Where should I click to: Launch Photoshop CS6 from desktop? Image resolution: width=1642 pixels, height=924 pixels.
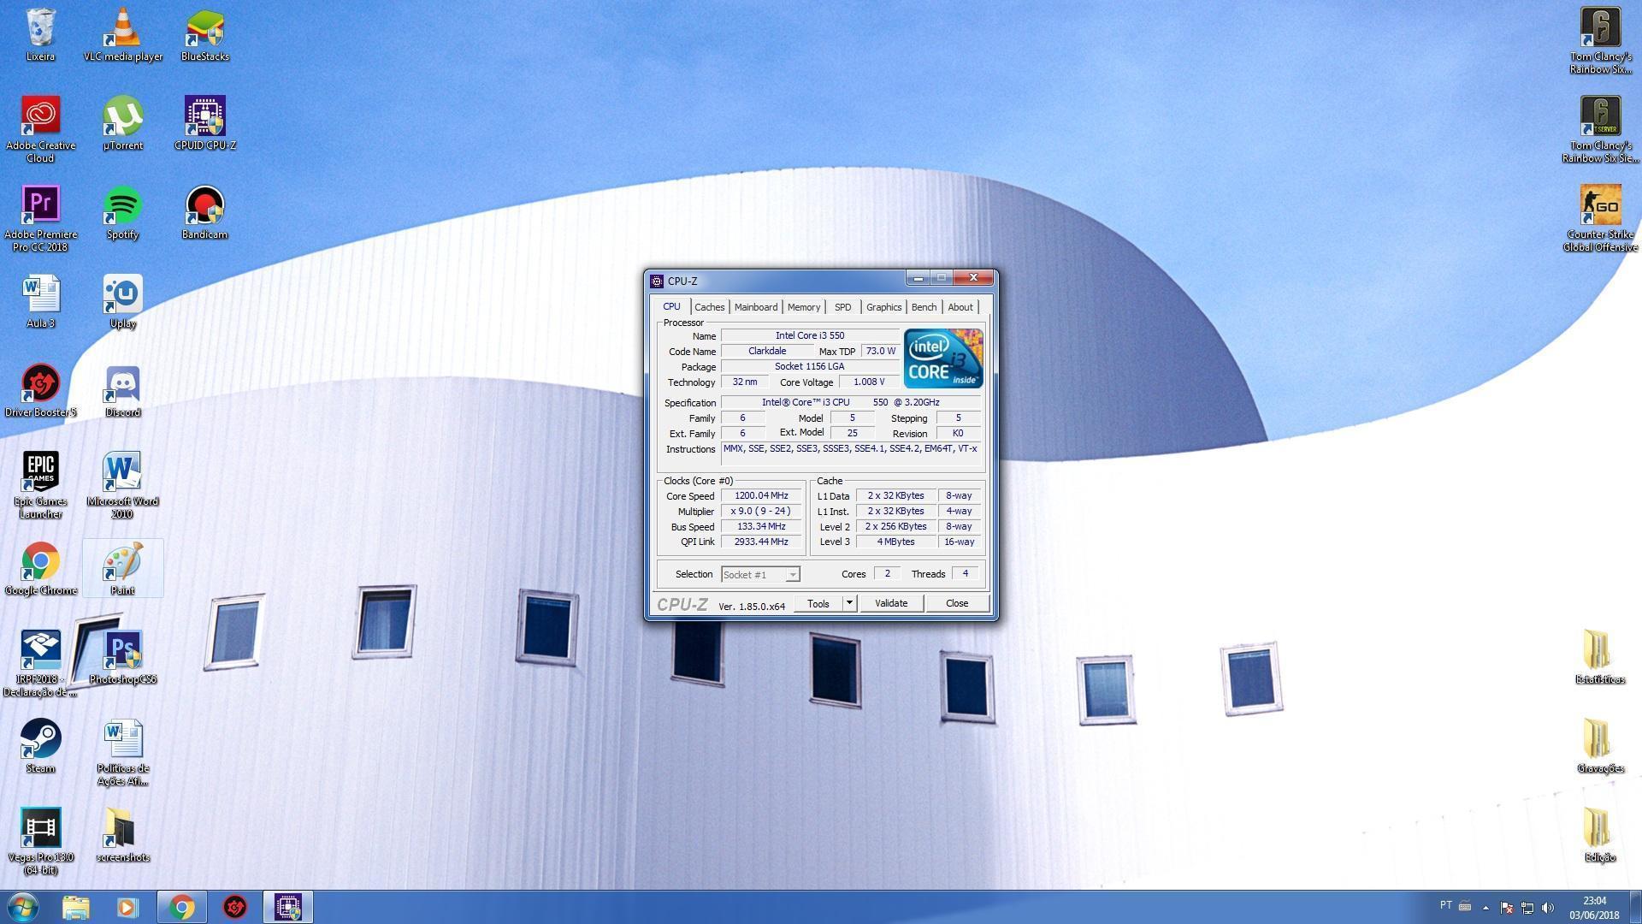coord(122,657)
